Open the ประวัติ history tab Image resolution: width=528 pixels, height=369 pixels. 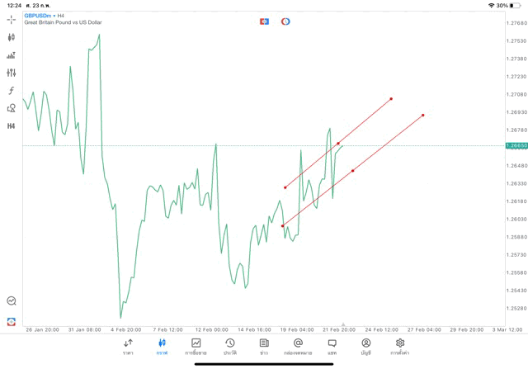(x=229, y=346)
